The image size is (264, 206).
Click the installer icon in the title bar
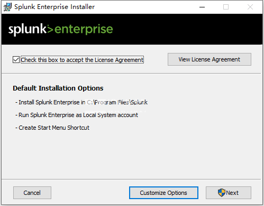[x=7, y=7]
